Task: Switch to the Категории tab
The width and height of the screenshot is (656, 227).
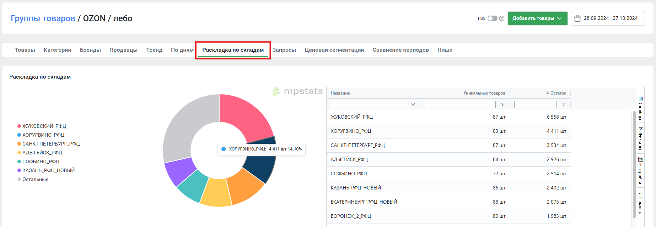Action: [x=58, y=50]
